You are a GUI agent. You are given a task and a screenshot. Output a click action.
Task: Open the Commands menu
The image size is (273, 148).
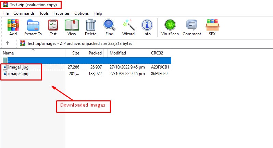pos(24,13)
